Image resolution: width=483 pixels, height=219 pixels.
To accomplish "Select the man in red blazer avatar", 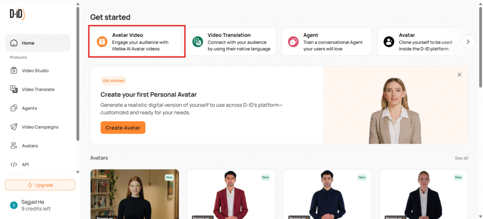I will pyautogui.click(x=231, y=194).
